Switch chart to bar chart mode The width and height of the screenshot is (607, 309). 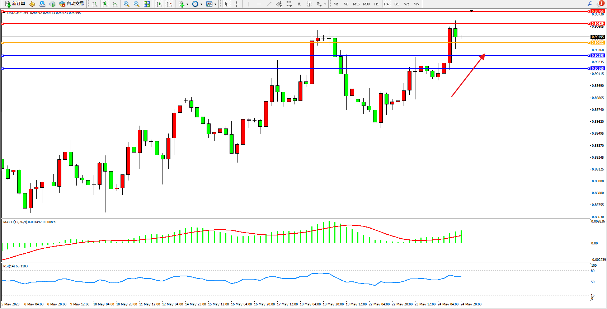[95, 4]
